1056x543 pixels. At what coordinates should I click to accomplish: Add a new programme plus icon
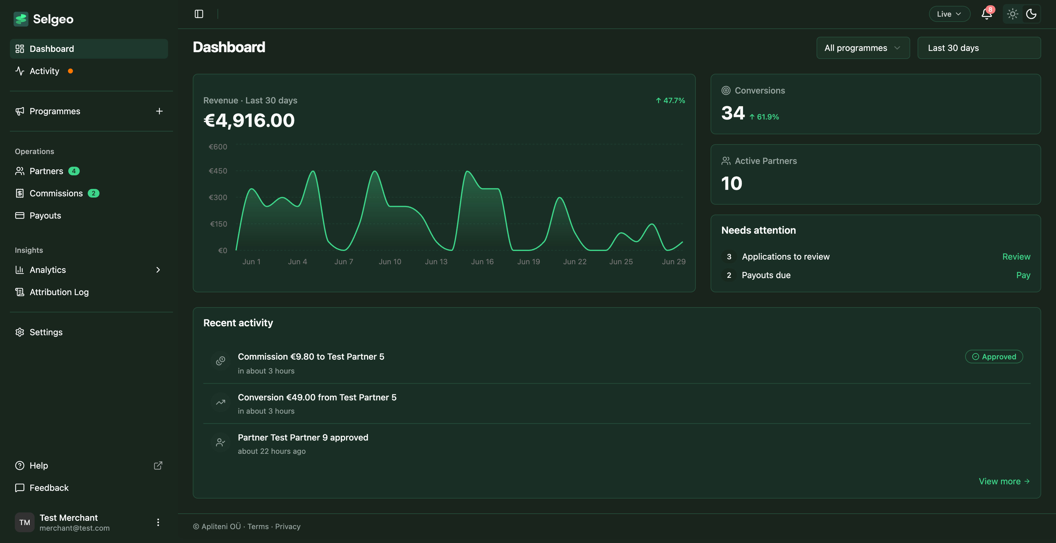pos(159,111)
